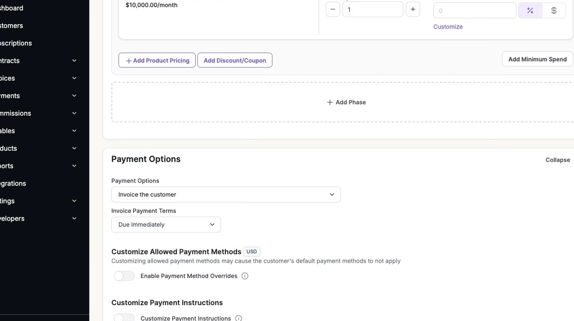Go to Subscriptions in the sidebar

(x=16, y=43)
